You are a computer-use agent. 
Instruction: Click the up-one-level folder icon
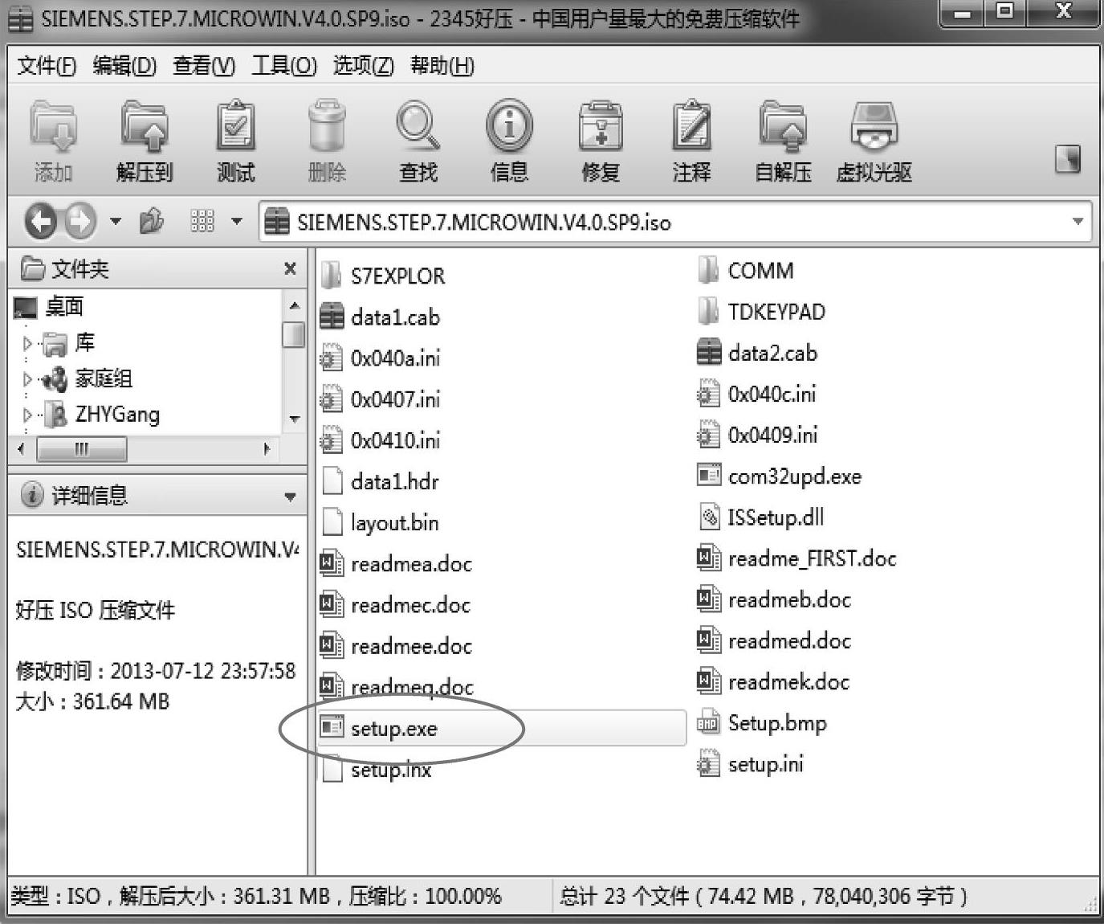(x=151, y=221)
